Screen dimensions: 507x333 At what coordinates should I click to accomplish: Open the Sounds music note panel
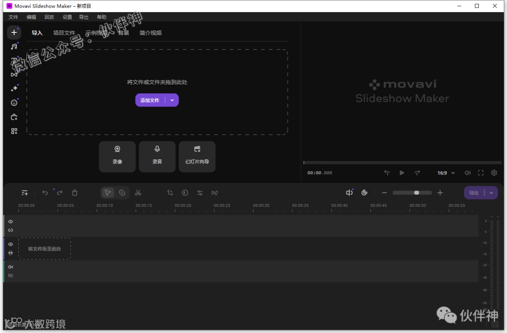(14, 46)
